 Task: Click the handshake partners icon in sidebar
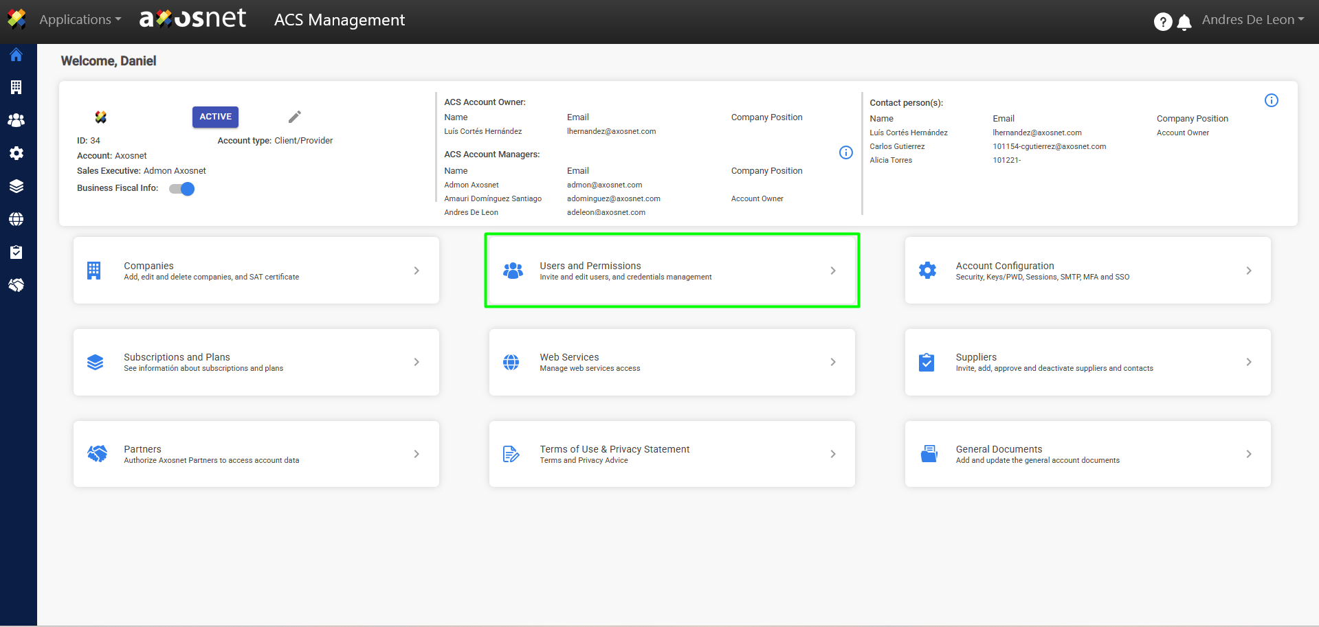pyautogui.click(x=16, y=285)
